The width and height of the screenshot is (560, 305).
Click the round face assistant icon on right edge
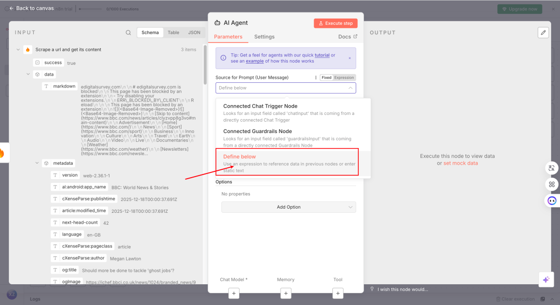pyautogui.click(x=552, y=201)
